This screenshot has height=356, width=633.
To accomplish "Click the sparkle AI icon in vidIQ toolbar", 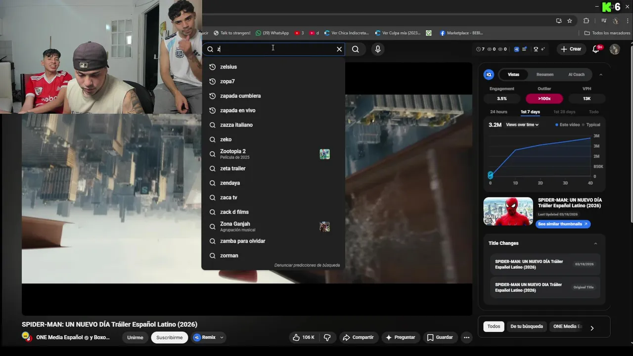I will pos(543,49).
